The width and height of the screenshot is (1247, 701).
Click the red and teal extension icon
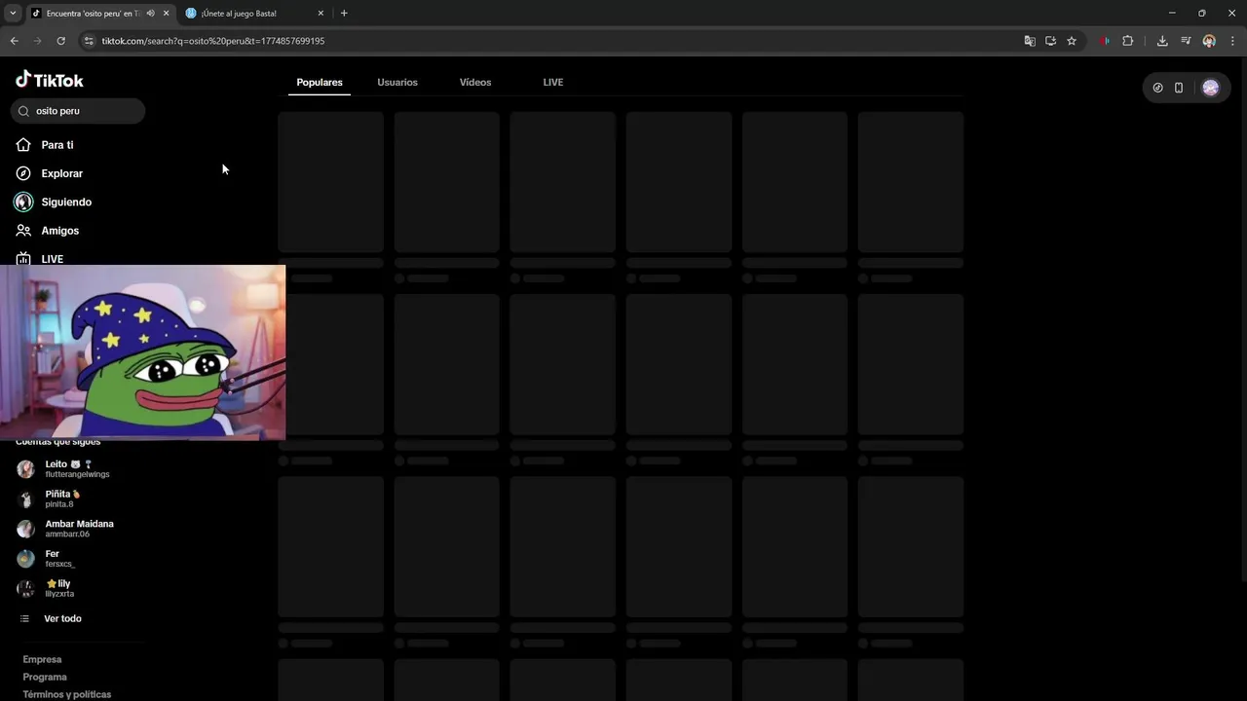coord(1105,41)
